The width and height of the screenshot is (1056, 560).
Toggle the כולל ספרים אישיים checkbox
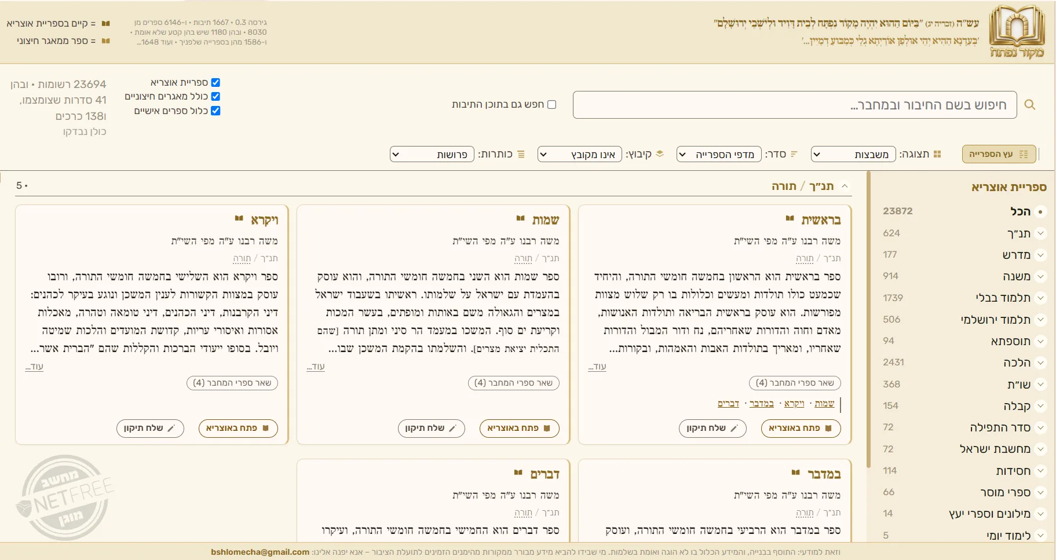[215, 111]
